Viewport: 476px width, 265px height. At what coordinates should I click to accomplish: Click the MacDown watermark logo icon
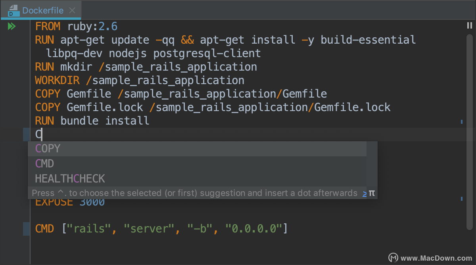click(x=393, y=257)
